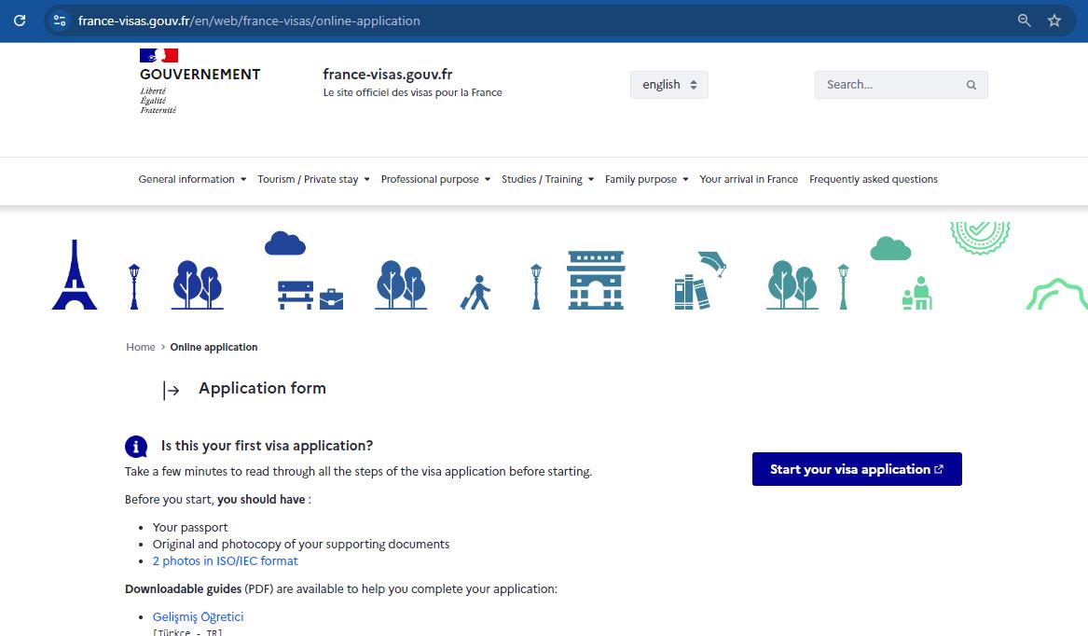The image size is (1088, 636).
Task: Click the search magnifier in the site search
Action: [x=971, y=84]
